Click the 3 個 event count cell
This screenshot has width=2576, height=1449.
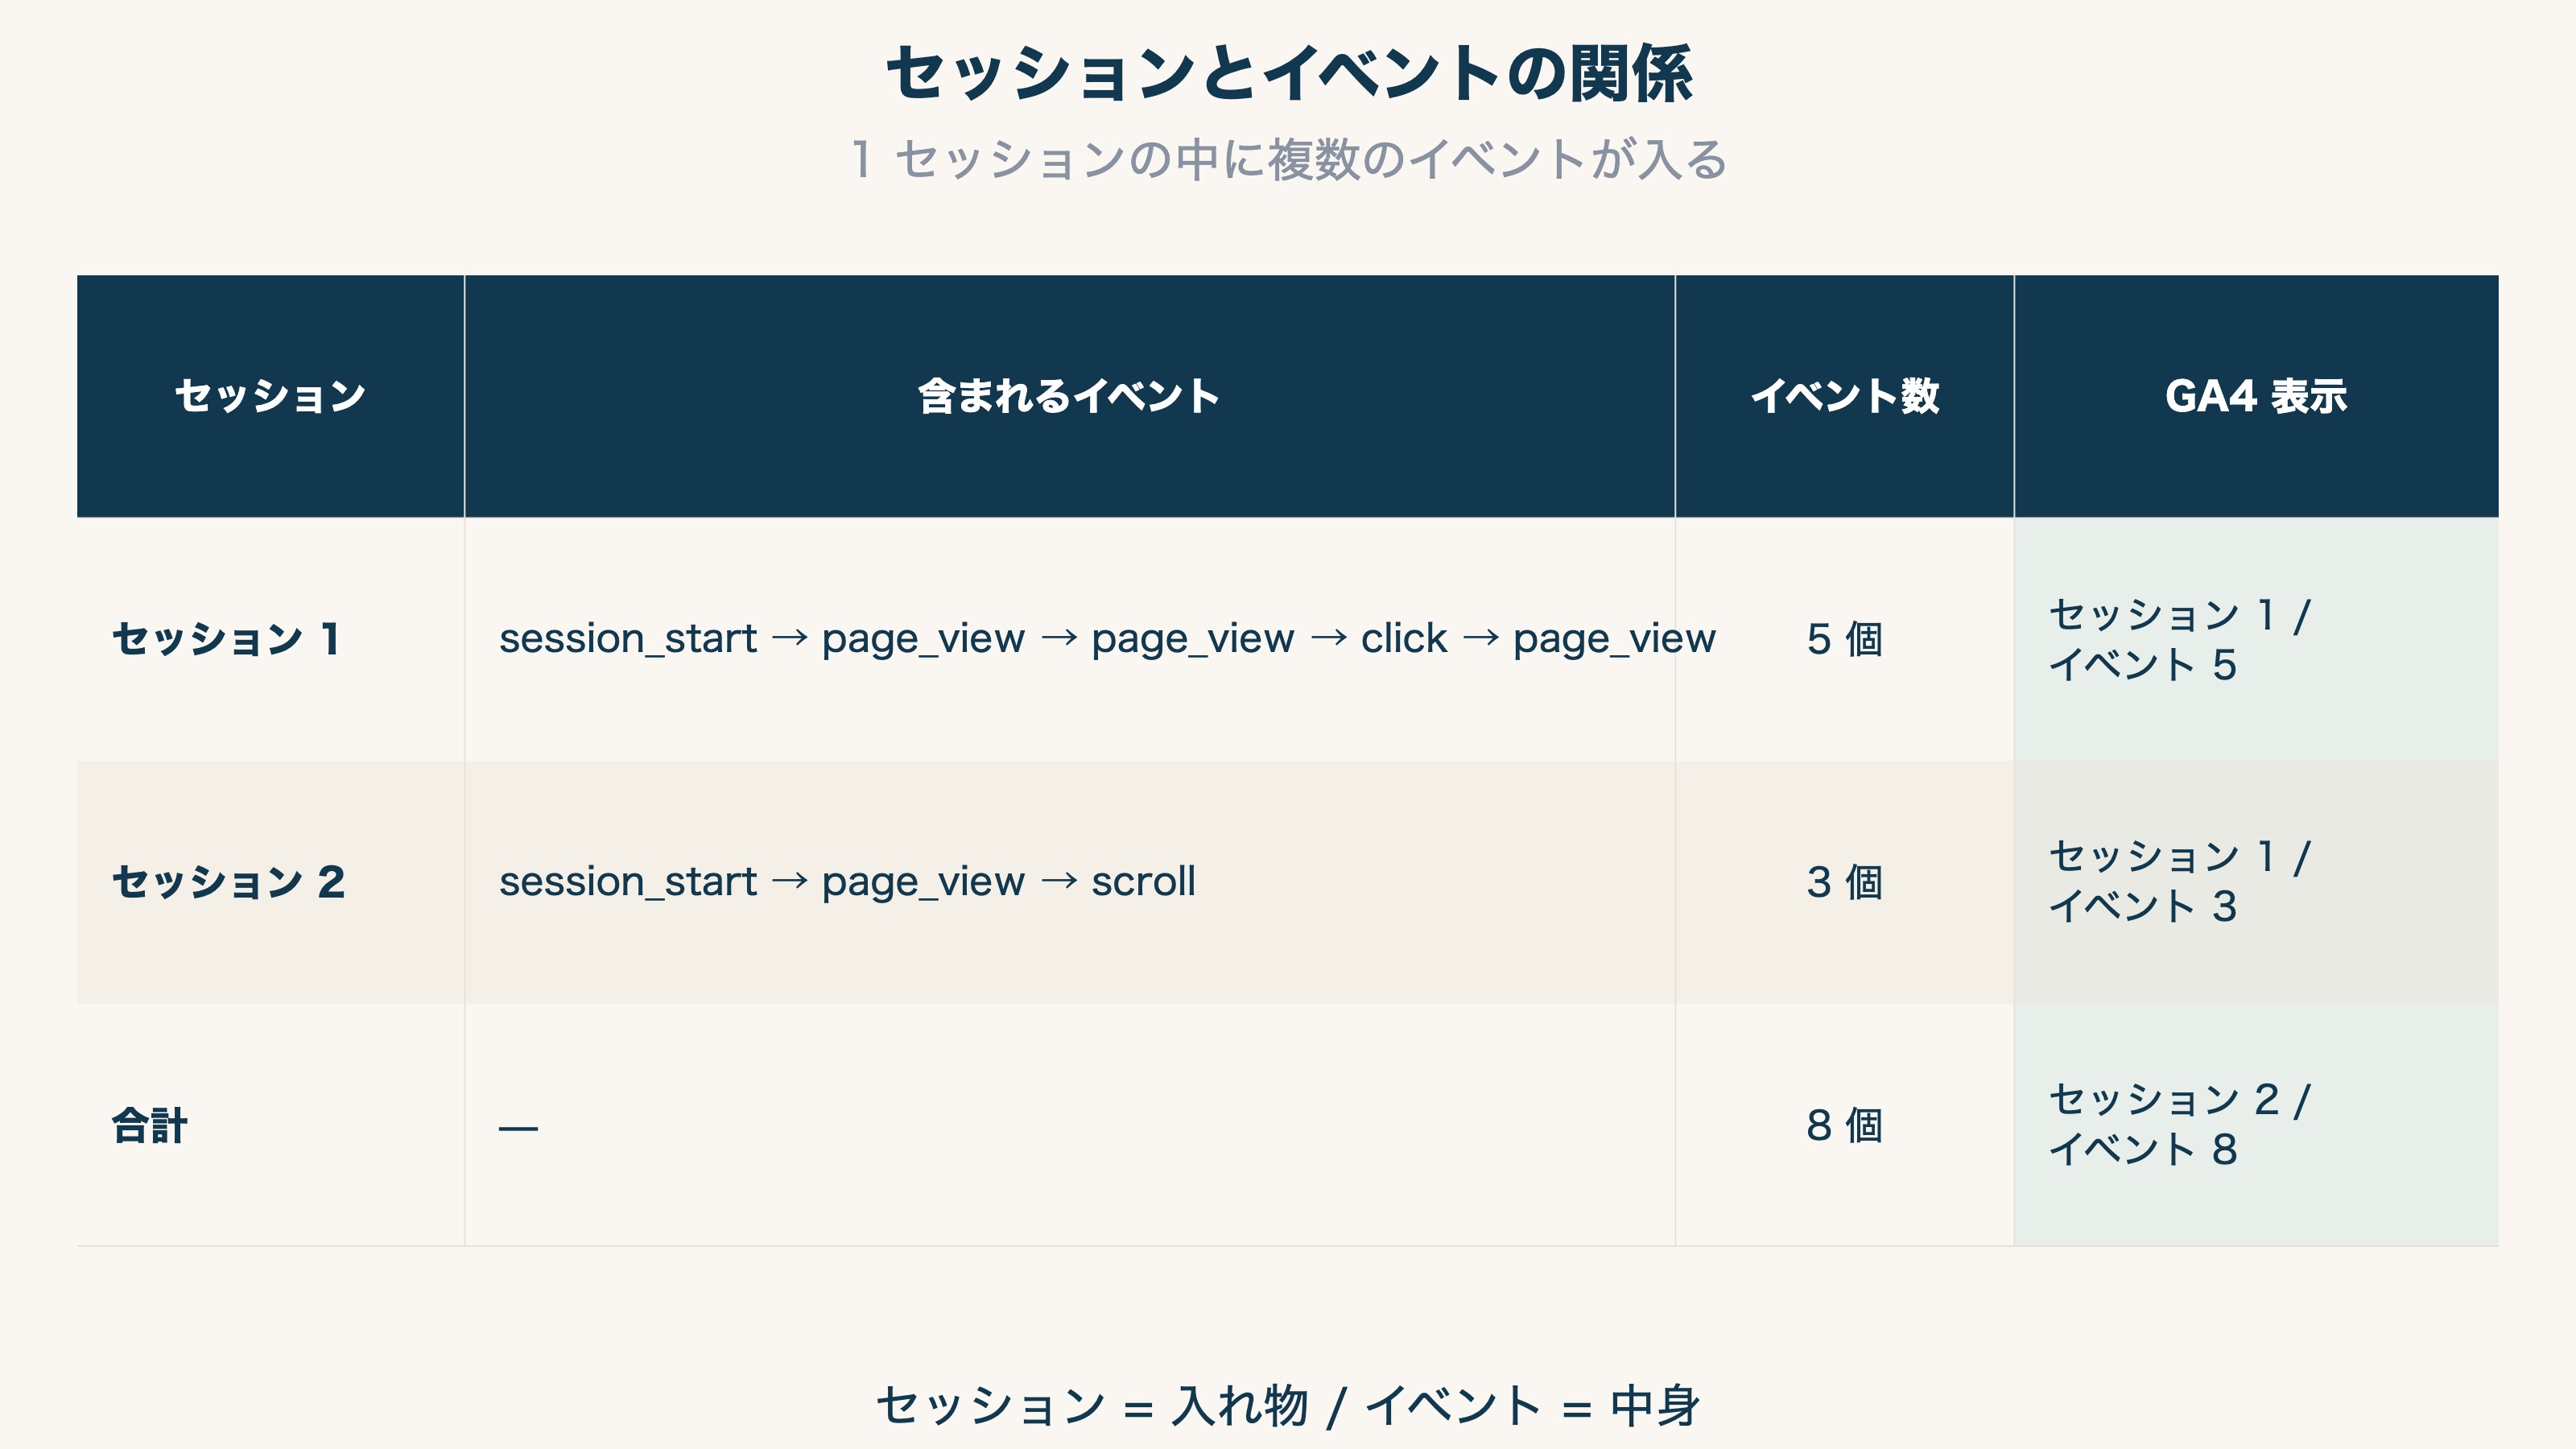pos(1844,882)
